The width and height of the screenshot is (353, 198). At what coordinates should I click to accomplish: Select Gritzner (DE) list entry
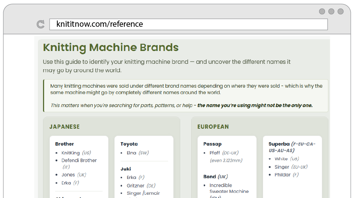[141, 186]
